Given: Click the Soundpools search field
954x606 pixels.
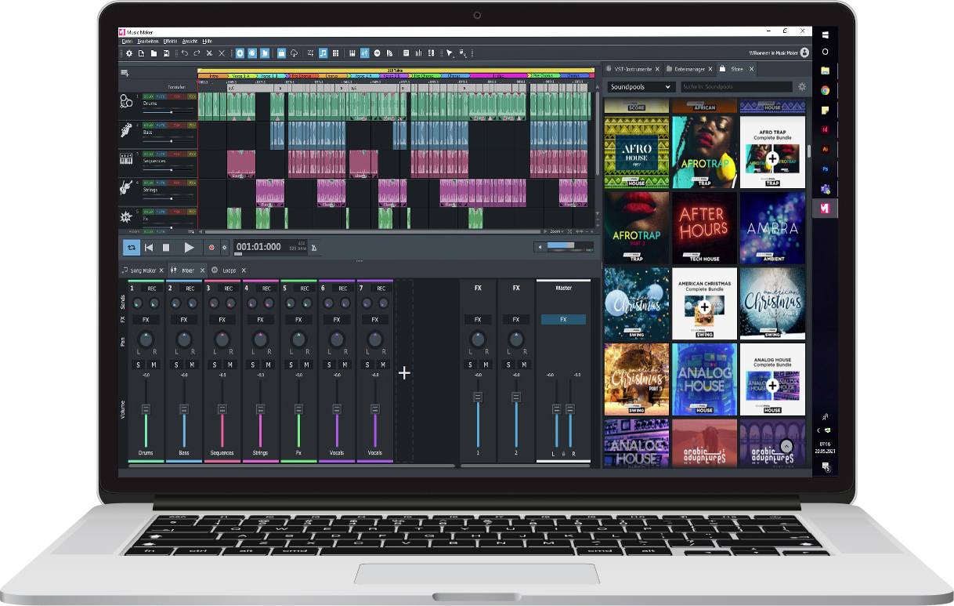Looking at the screenshot, I should [x=736, y=87].
